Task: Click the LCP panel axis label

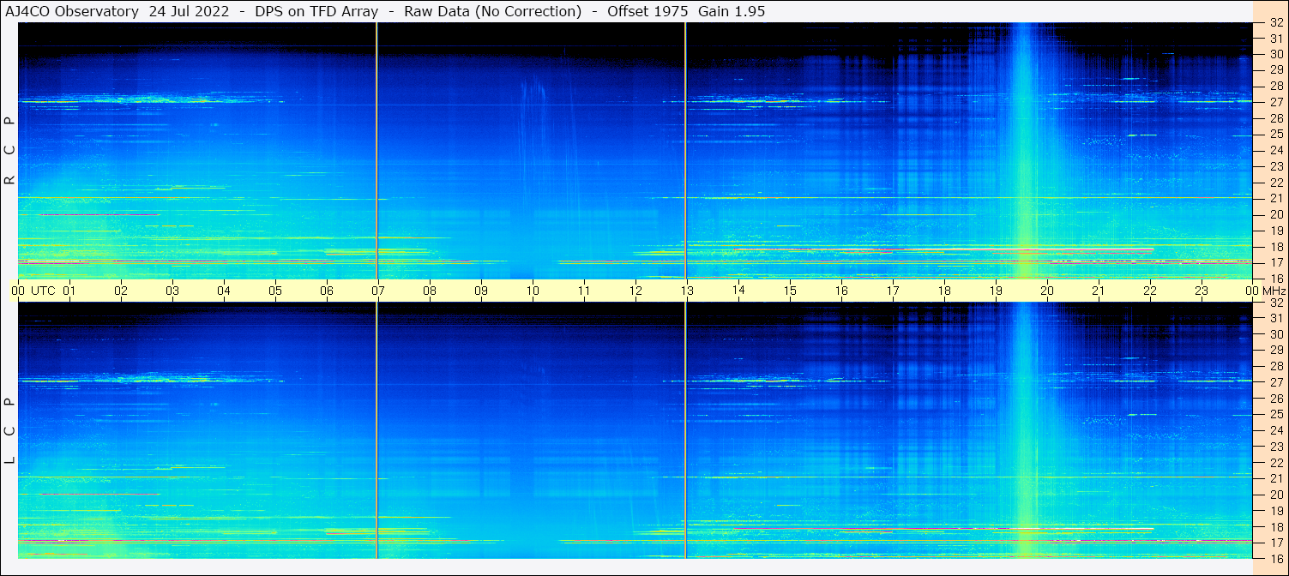Action: tap(10, 431)
